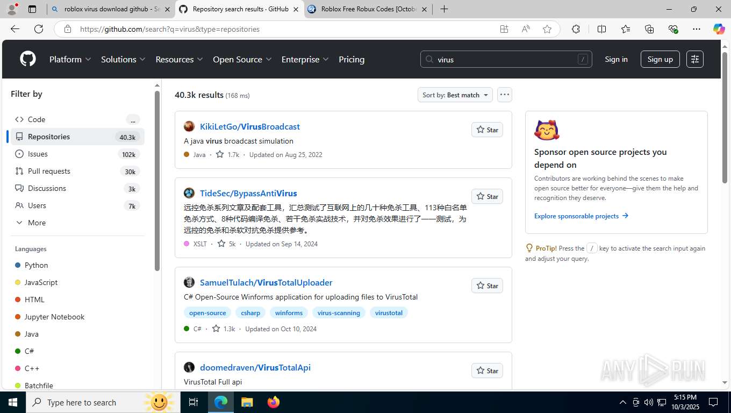Open browser Extensions puzzle icon
This screenshot has width=731, height=413.
[576, 29]
